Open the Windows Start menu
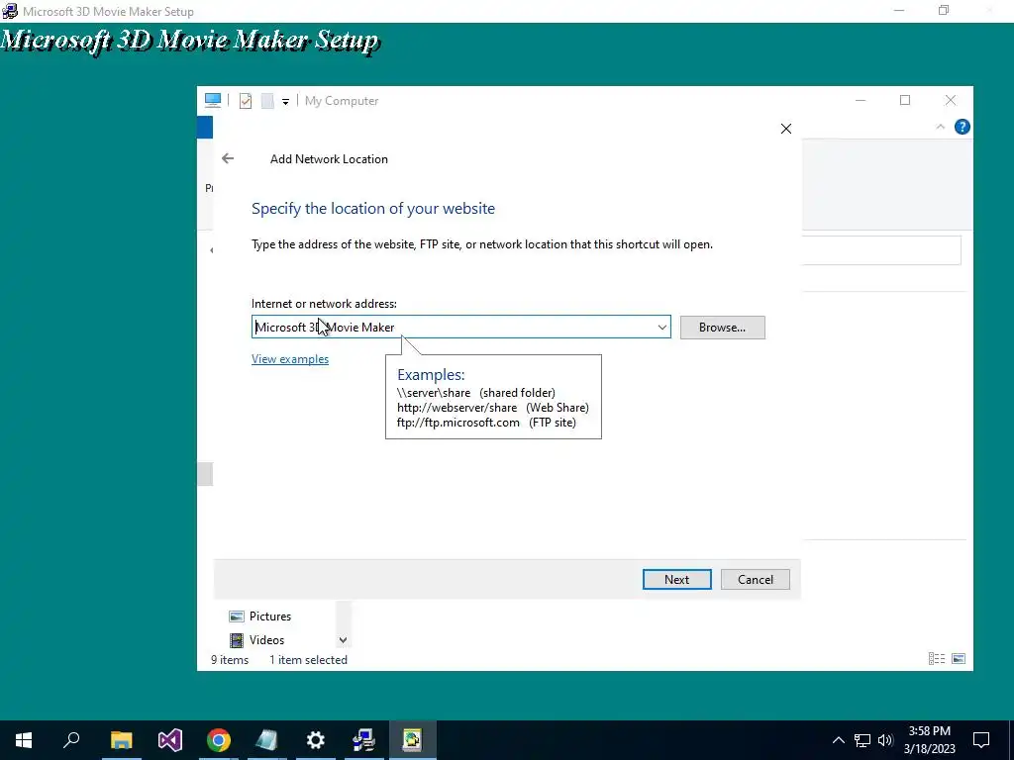 click(x=24, y=740)
